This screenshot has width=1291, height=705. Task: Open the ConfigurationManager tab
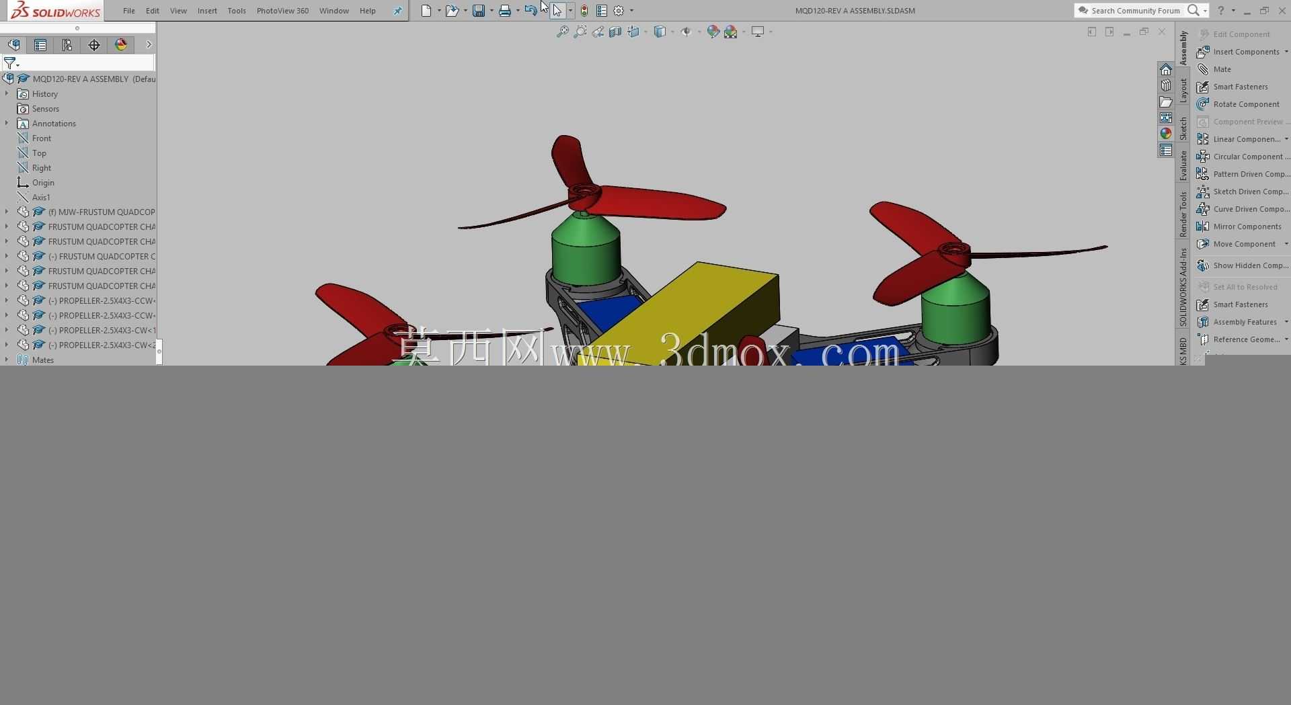(67, 45)
